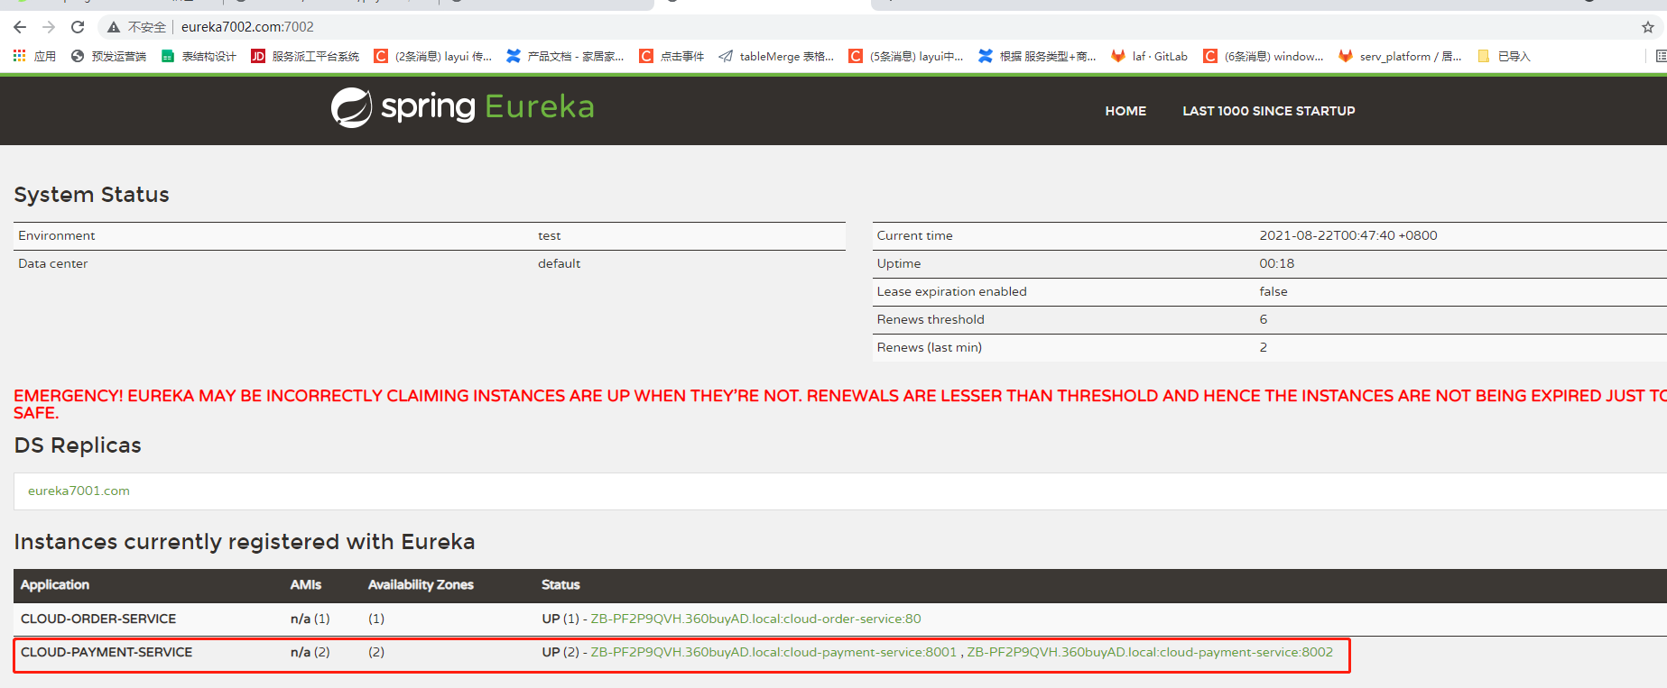
Task: Open the JD 服务派工平台系统 bookmark
Action: [x=305, y=56]
